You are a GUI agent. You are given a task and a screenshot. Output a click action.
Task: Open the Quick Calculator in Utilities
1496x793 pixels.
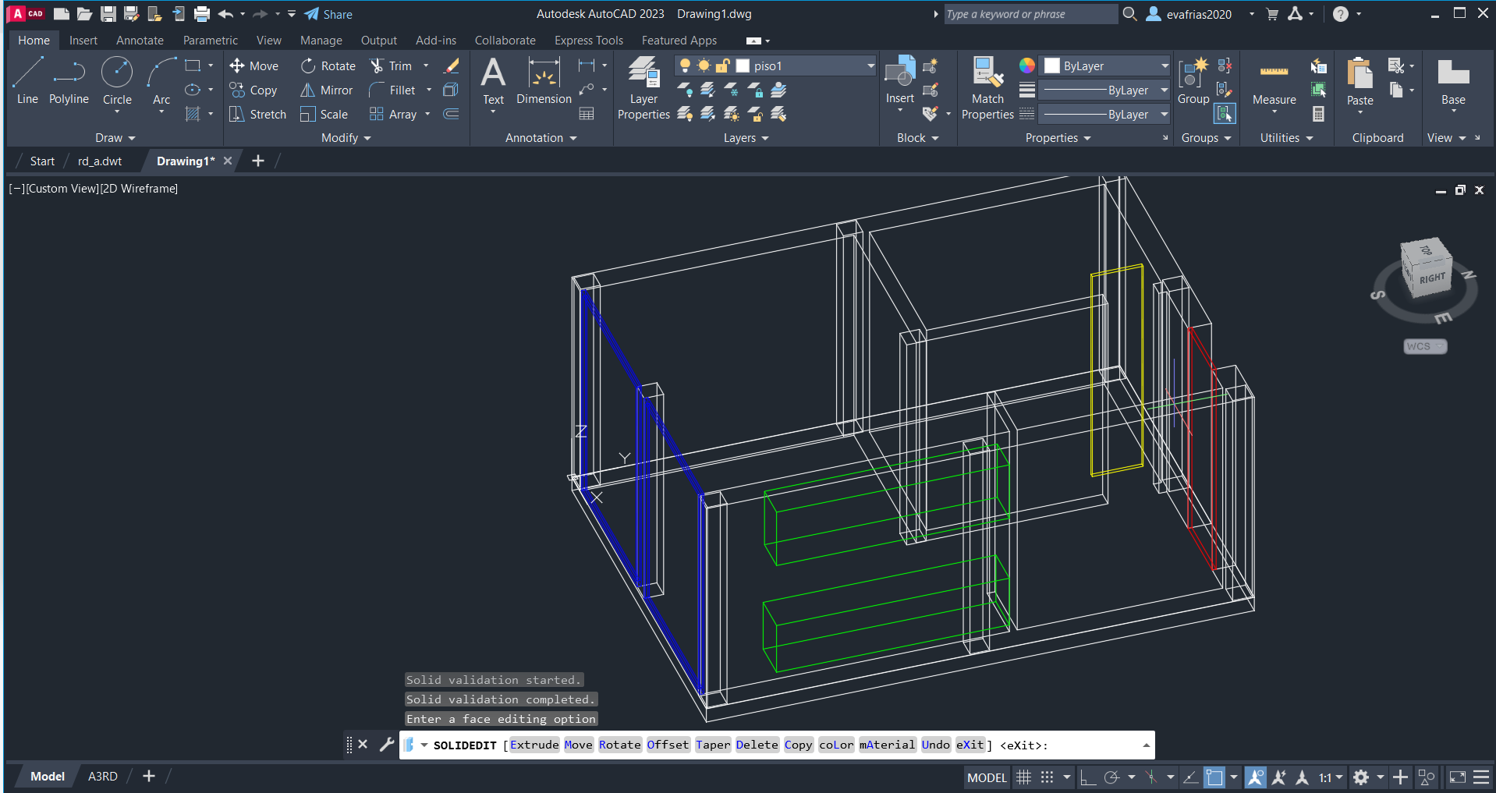(1318, 115)
